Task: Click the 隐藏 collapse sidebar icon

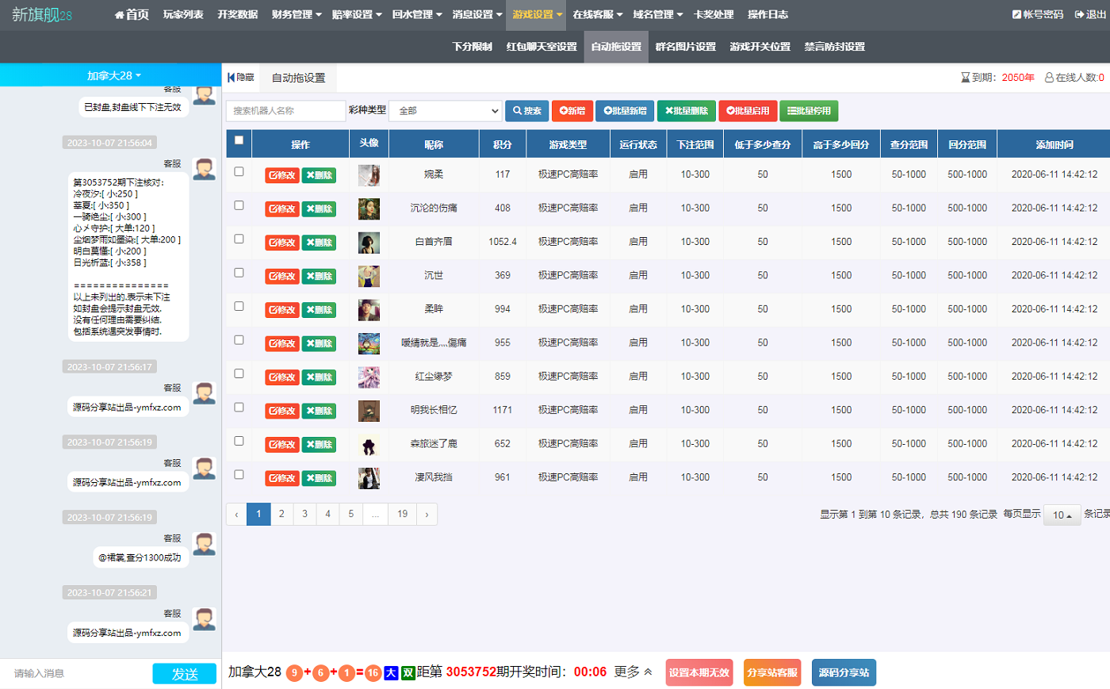Action: [x=232, y=78]
